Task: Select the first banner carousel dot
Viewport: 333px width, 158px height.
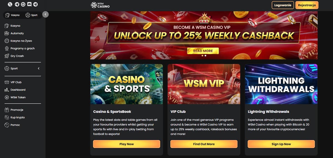Action: click(x=202, y=55)
